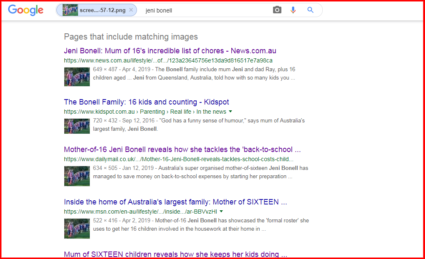Remove the uploaded image chip with X
Screen dimensions: 425x259
click(x=131, y=10)
